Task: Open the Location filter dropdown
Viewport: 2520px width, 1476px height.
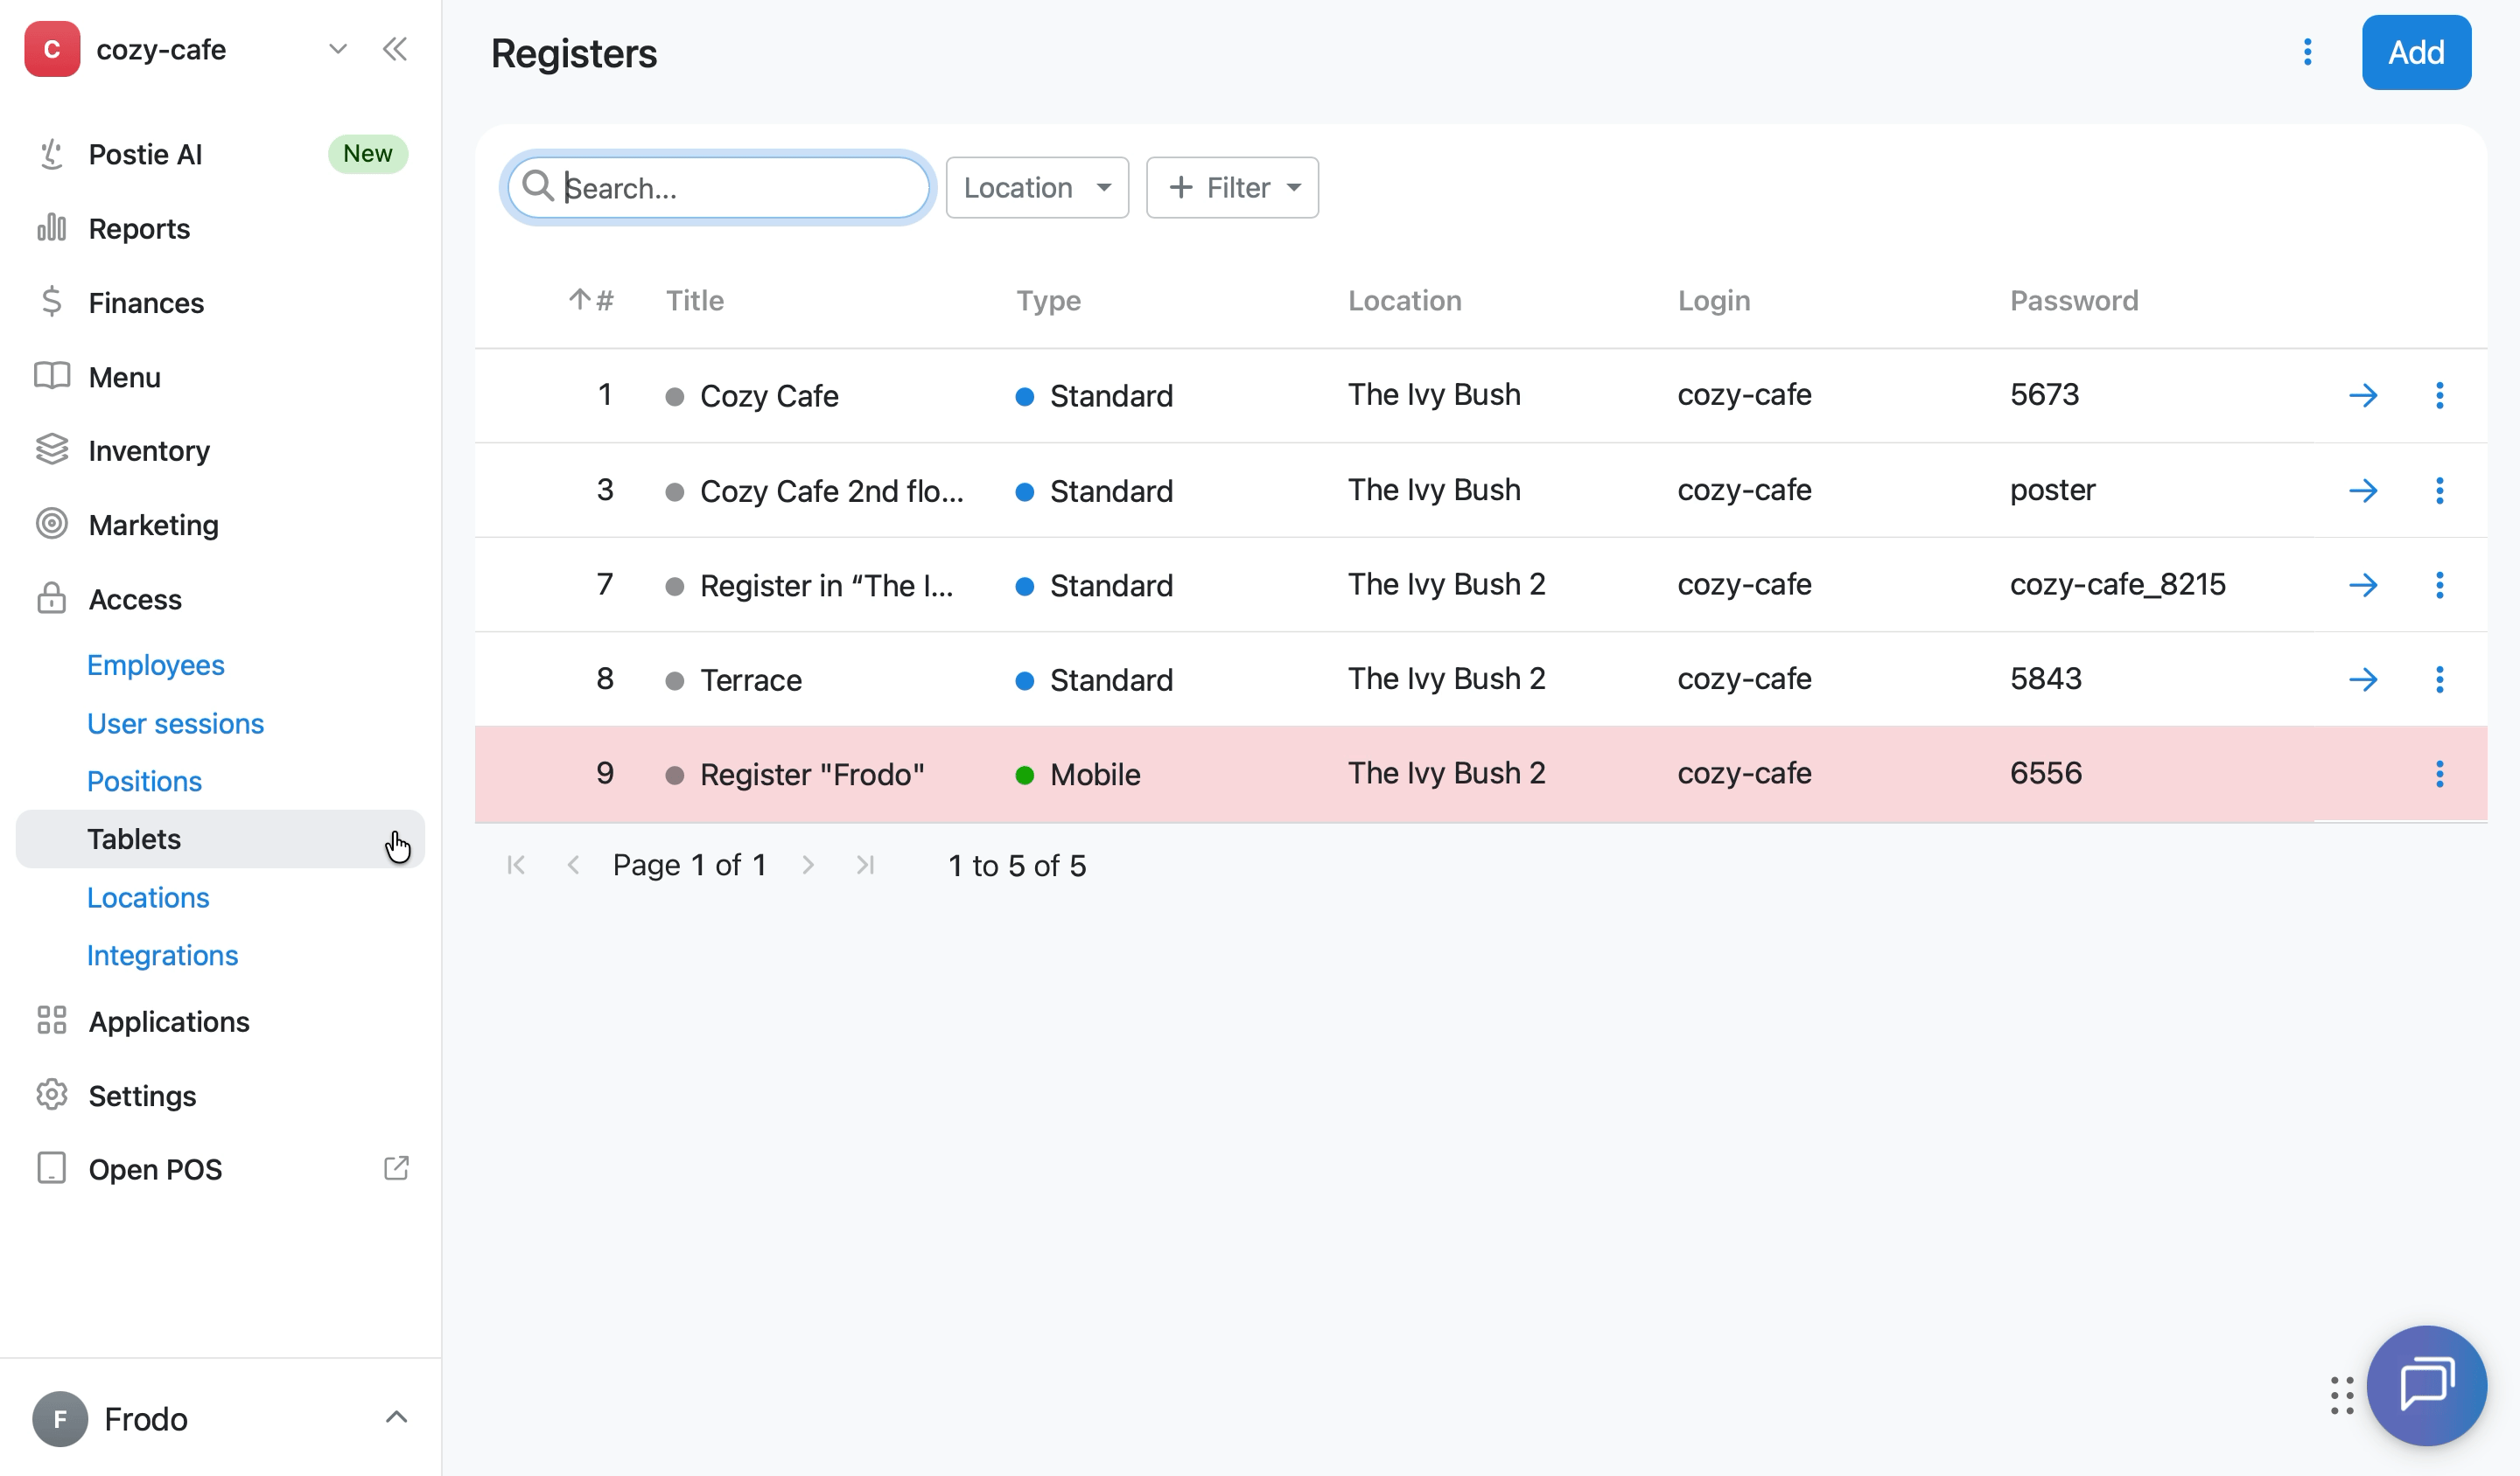Action: (x=1037, y=188)
